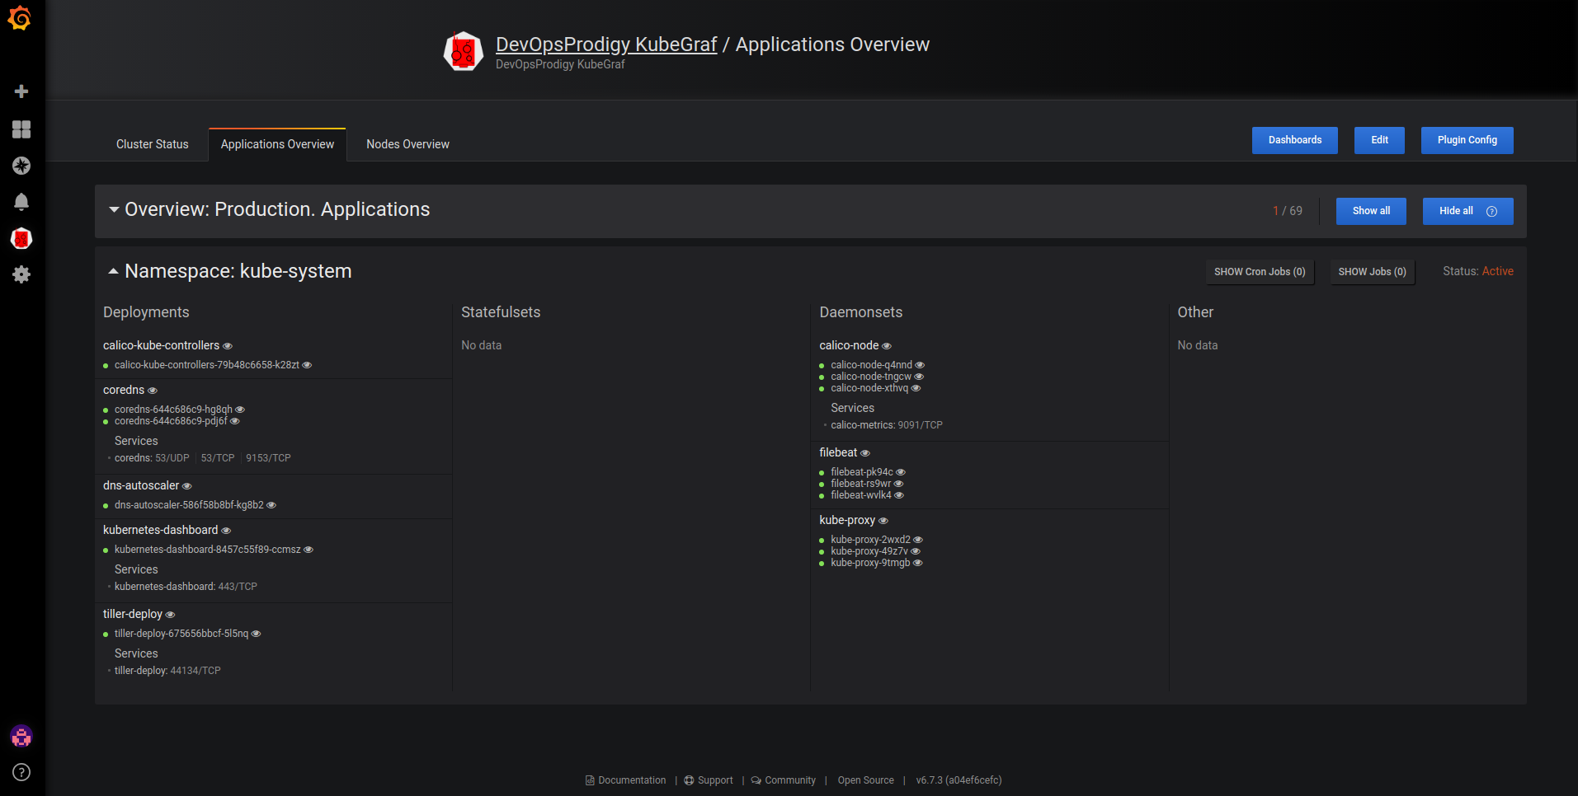This screenshot has width=1578, height=796.
Task: Click the v6.7.3 version link in footer
Action: [x=959, y=780]
